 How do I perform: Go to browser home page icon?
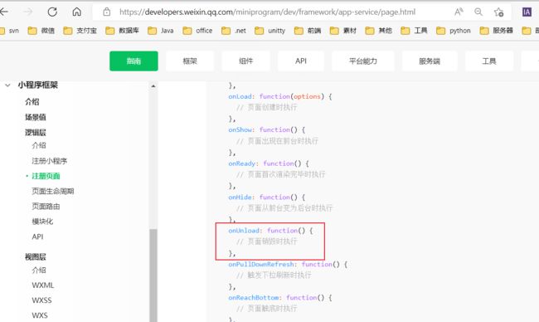pos(76,12)
